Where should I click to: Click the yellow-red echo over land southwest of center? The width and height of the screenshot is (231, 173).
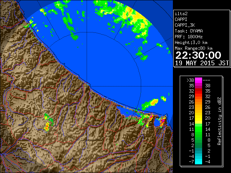47,127
